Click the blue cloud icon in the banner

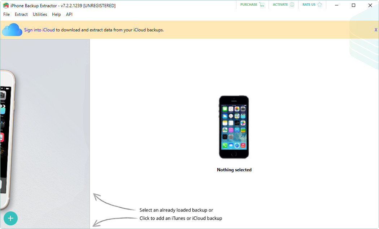[x=12, y=30]
